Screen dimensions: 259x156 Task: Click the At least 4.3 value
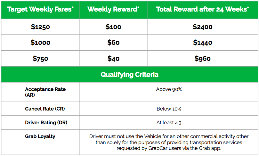[169, 123]
